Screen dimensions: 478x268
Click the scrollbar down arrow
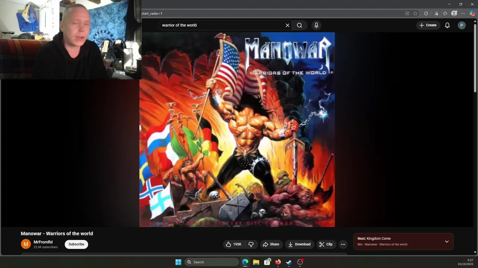click(x=475, y=252)
